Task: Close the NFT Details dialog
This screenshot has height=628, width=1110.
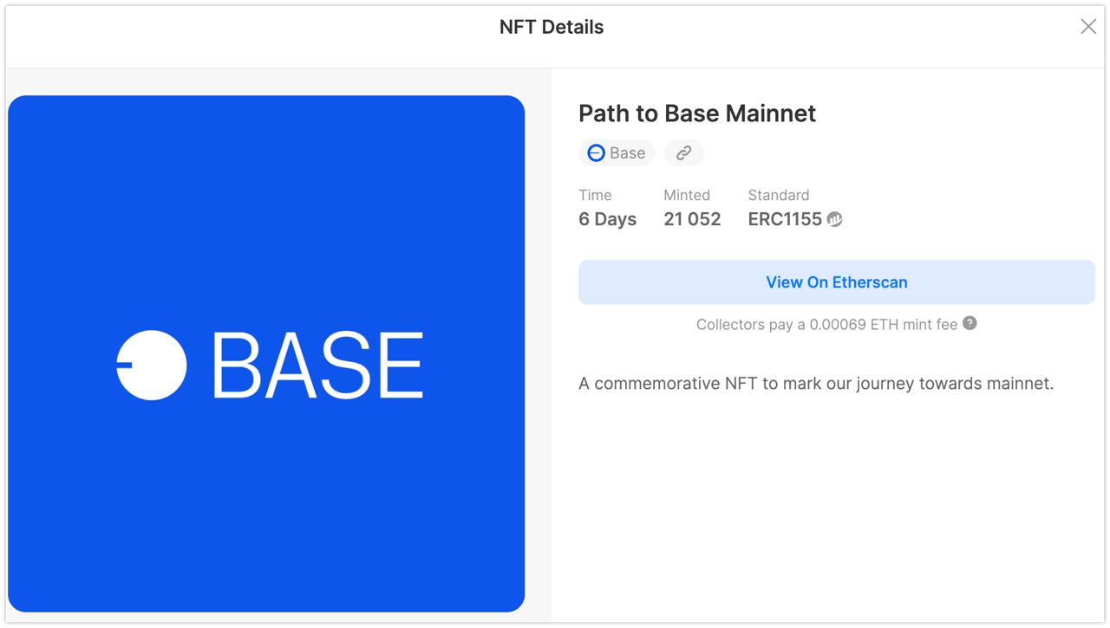Action: pos(1088,27)
